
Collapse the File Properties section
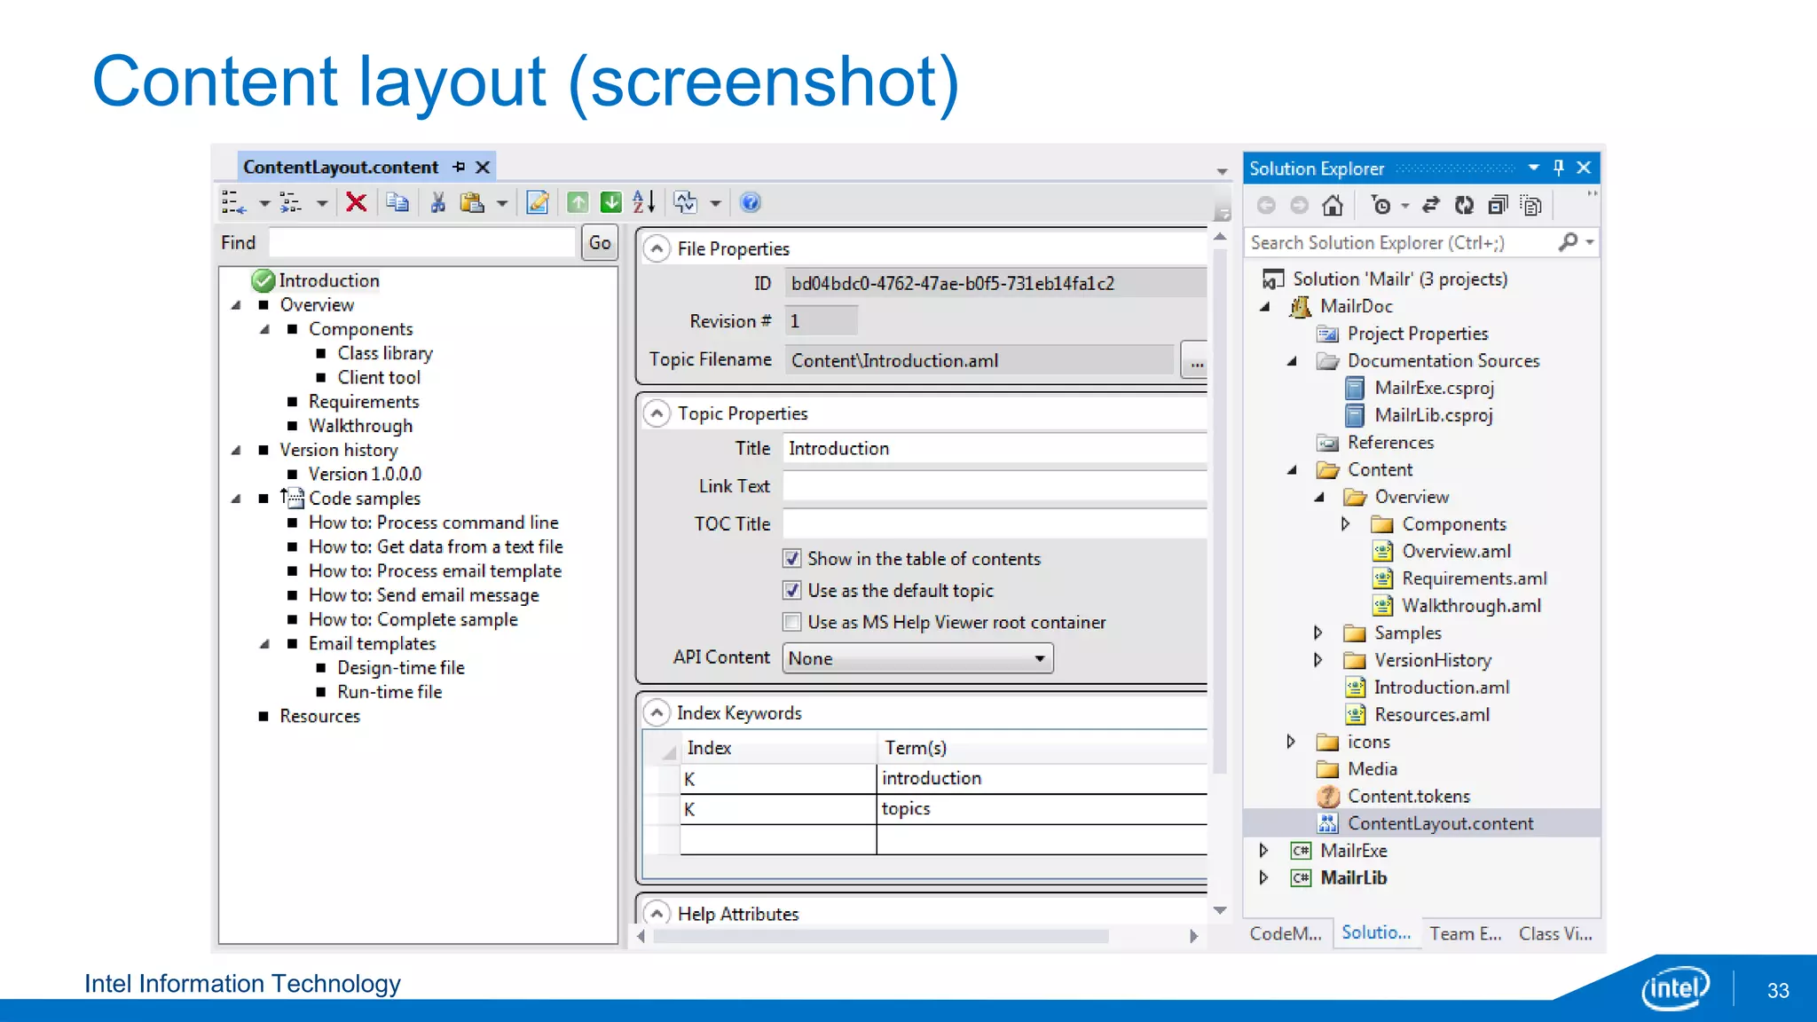[657, 249]
